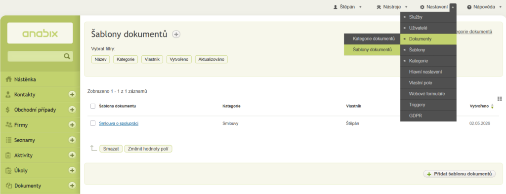Click the Nastavení gear icon
The image size is (506, 194).
click(x=422, y=7)
